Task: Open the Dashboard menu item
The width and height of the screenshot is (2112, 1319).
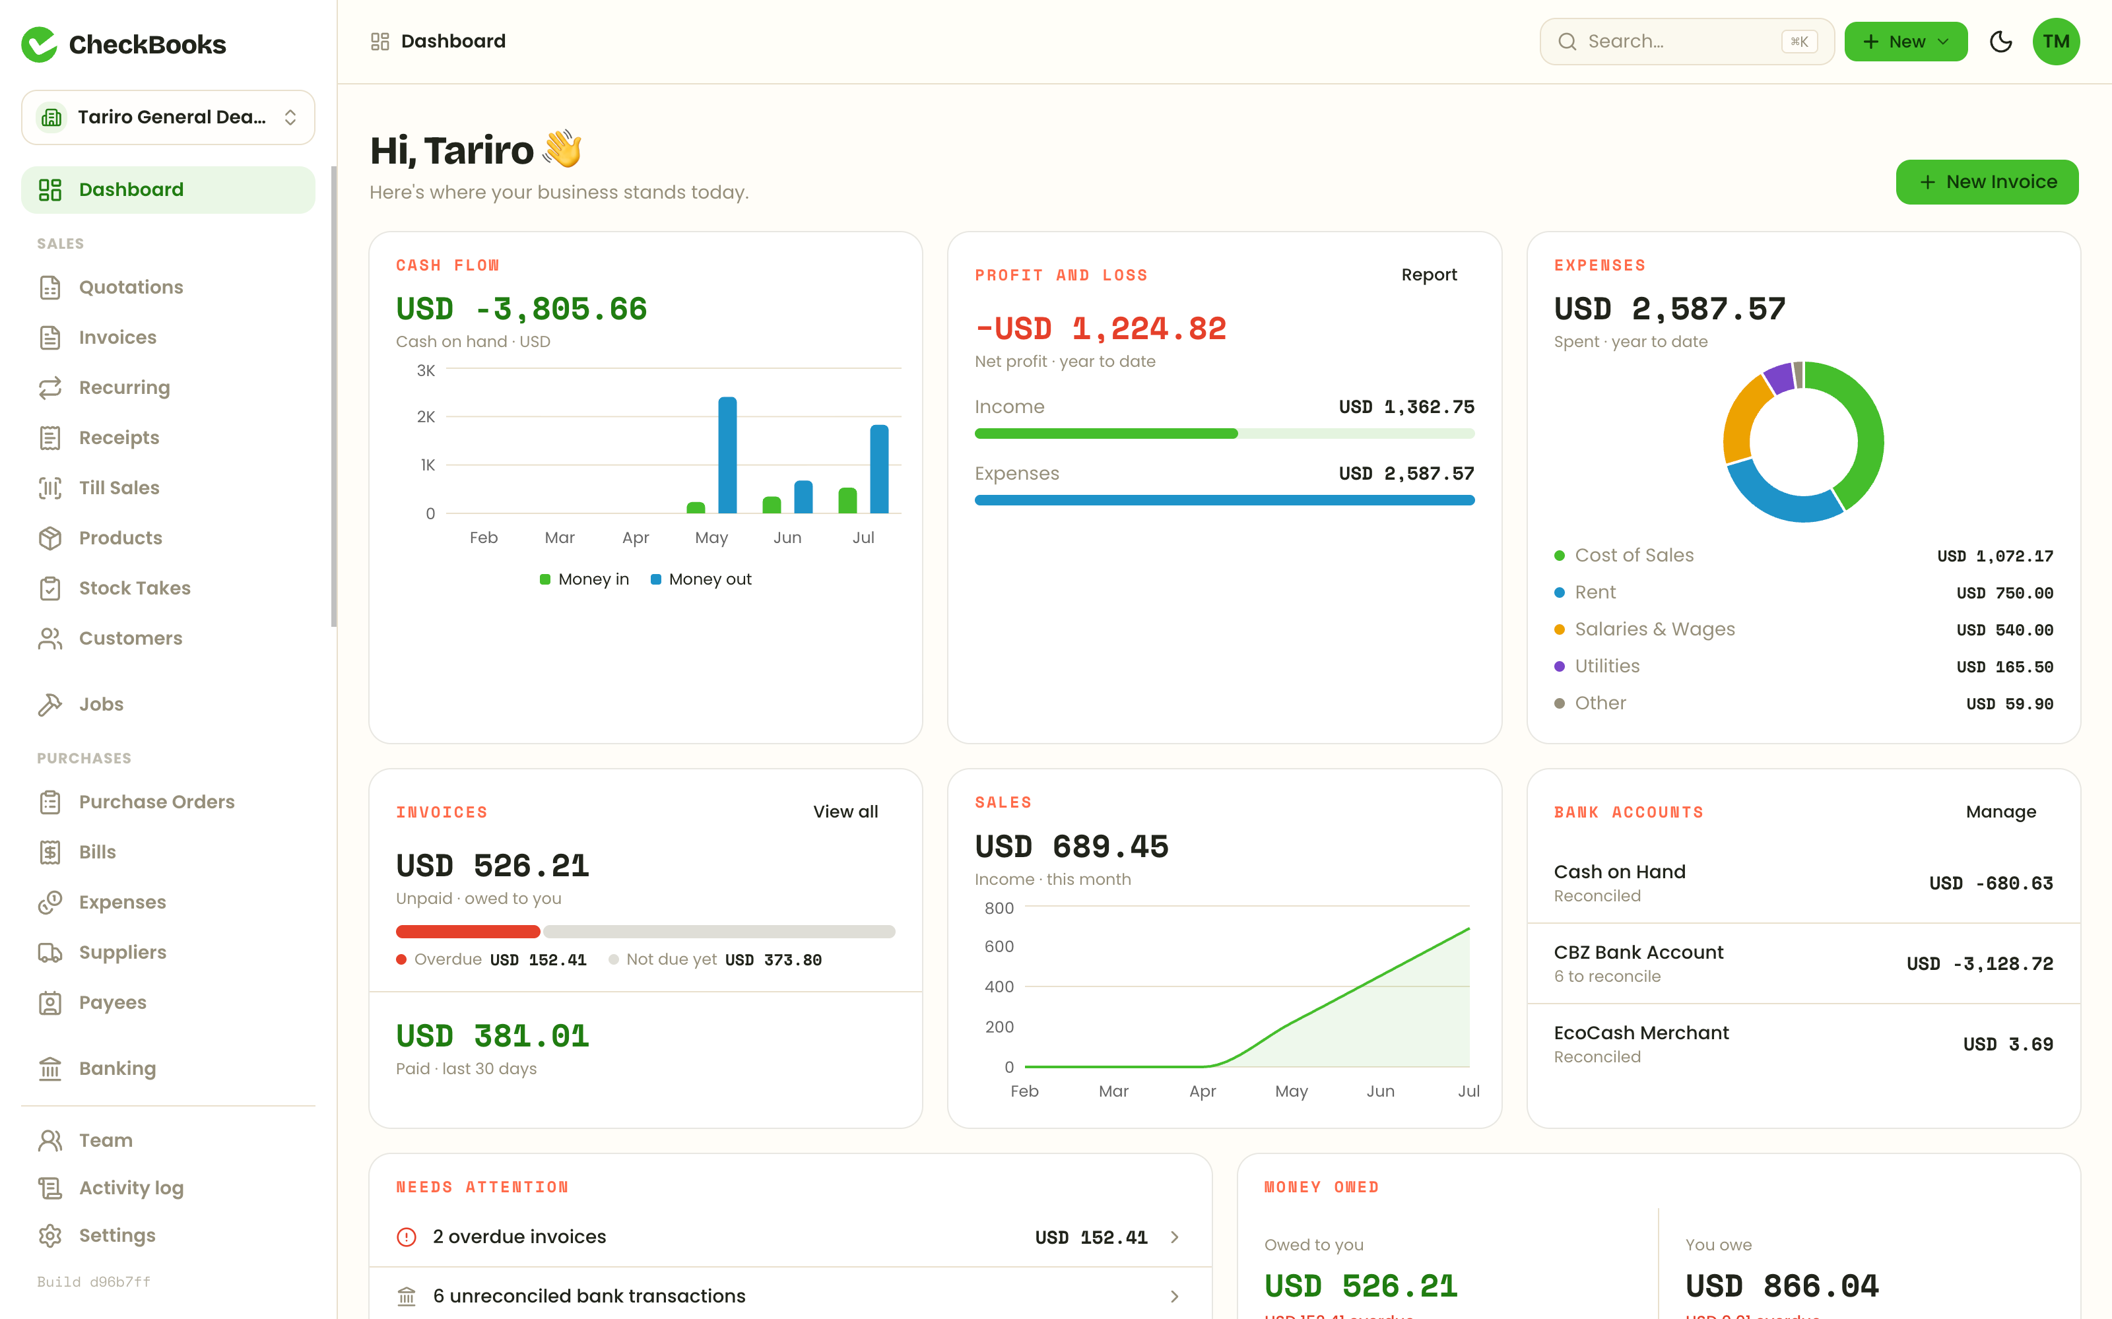Action: pos(168,189)
